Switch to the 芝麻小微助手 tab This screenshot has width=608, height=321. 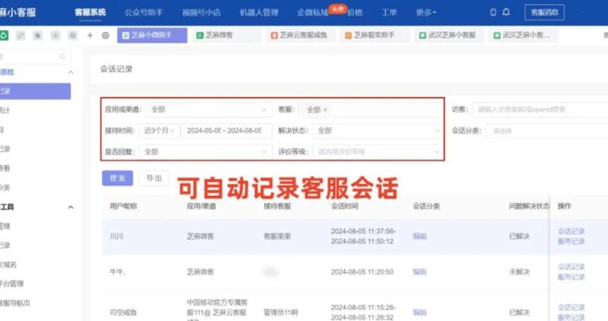coord(152,35)
